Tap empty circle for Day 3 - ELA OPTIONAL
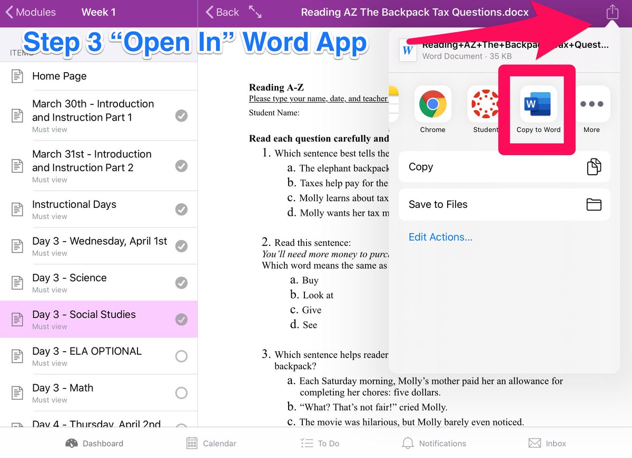The width and height of the screenshot is (632, 458). click(181, 356)
